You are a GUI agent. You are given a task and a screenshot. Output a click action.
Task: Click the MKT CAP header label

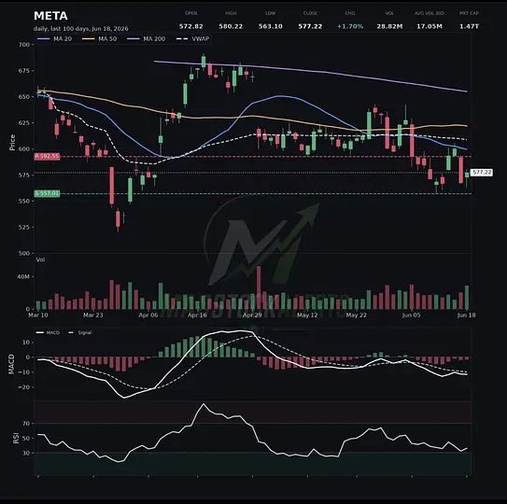(469, 13)
